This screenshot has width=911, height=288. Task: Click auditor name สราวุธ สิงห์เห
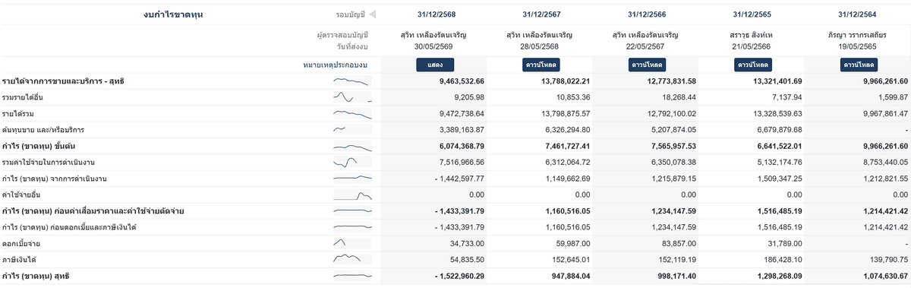(752, 35)
